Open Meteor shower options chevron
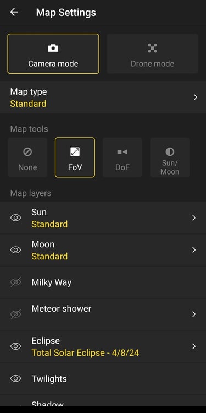 tap(194, 314)
